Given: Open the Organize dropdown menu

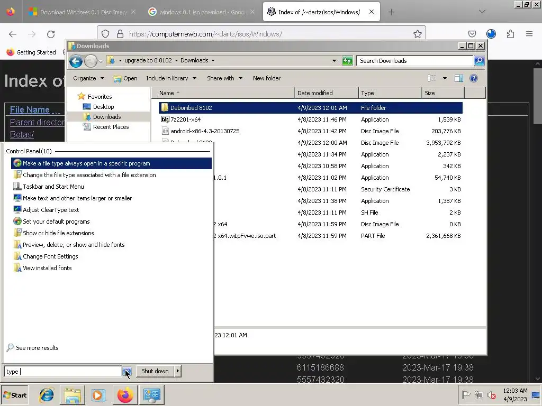Looking at the screenshot, I should pyautogui.click(x=88, y=78).
